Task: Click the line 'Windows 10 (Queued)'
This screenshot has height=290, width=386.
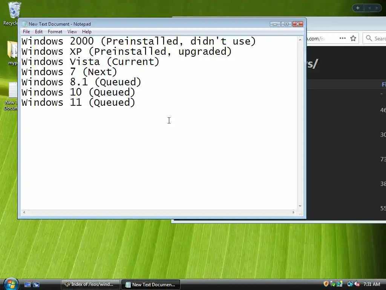Action: pyautogui.click(x=78, y=92)
